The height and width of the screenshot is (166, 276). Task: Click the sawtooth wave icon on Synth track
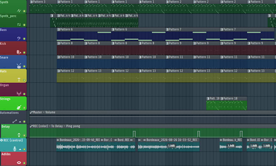19,11
